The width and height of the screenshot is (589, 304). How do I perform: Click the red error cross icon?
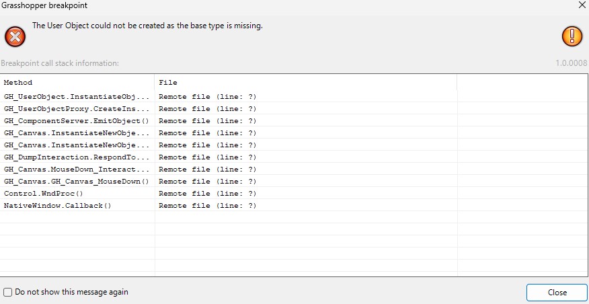click(x=15, y=36)
